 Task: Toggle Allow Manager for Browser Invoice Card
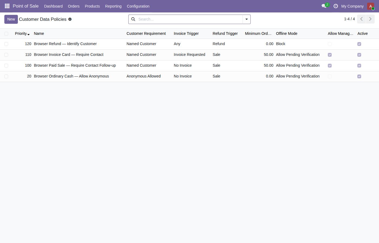tap(330, 55)
